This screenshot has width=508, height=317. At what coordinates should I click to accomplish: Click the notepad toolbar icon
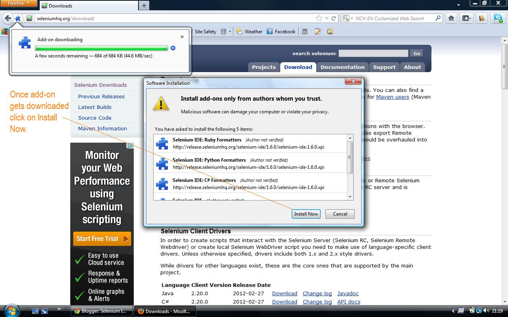click(317, 31)
